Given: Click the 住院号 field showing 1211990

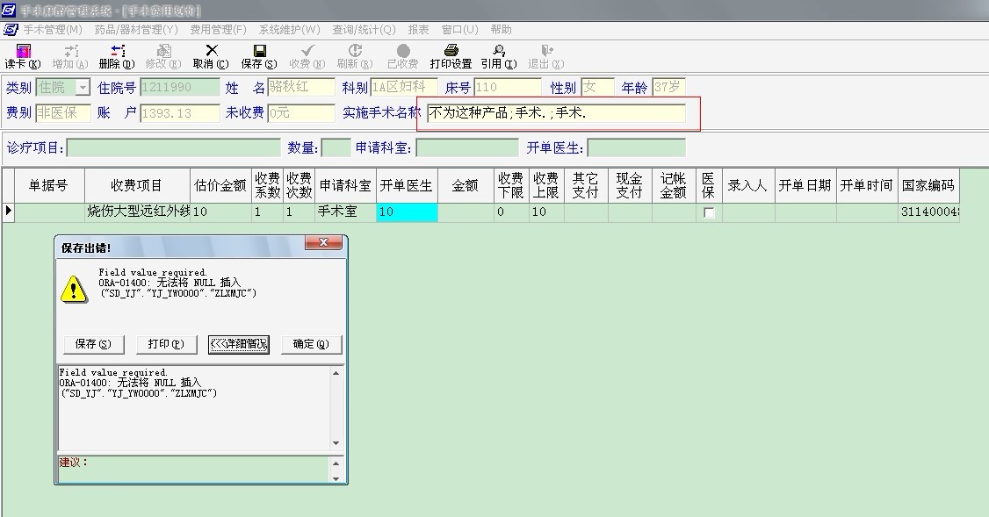Looking at the screenshot, I should (180, 87).
